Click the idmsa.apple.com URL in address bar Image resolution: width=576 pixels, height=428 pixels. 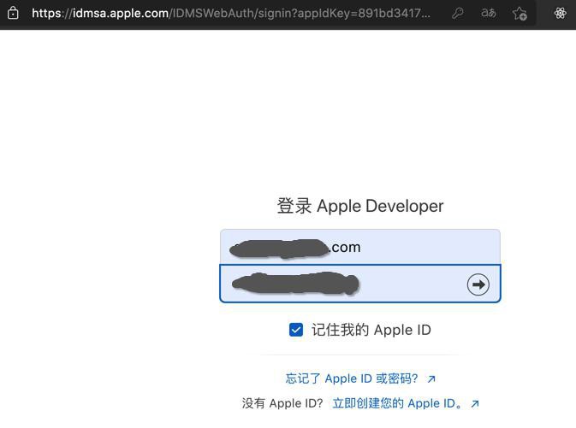(x=120, y=13)
